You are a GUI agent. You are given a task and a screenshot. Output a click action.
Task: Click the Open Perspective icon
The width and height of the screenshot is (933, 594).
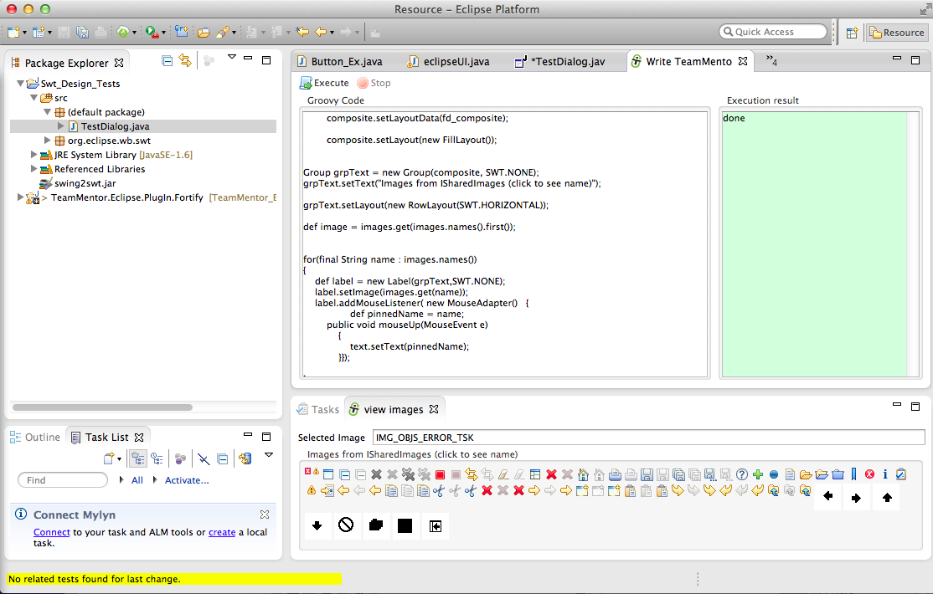pyautogui.click(x=852, y=33)
